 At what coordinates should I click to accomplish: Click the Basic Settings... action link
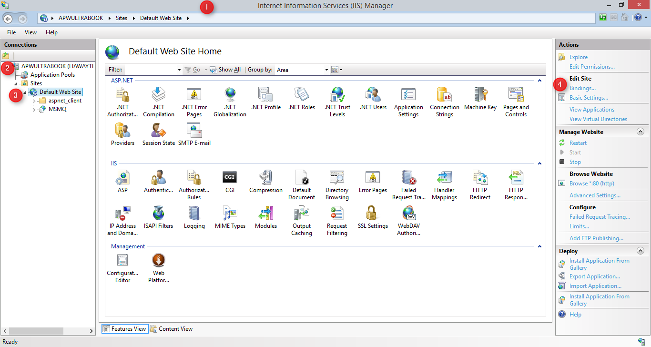click(589, 98)
